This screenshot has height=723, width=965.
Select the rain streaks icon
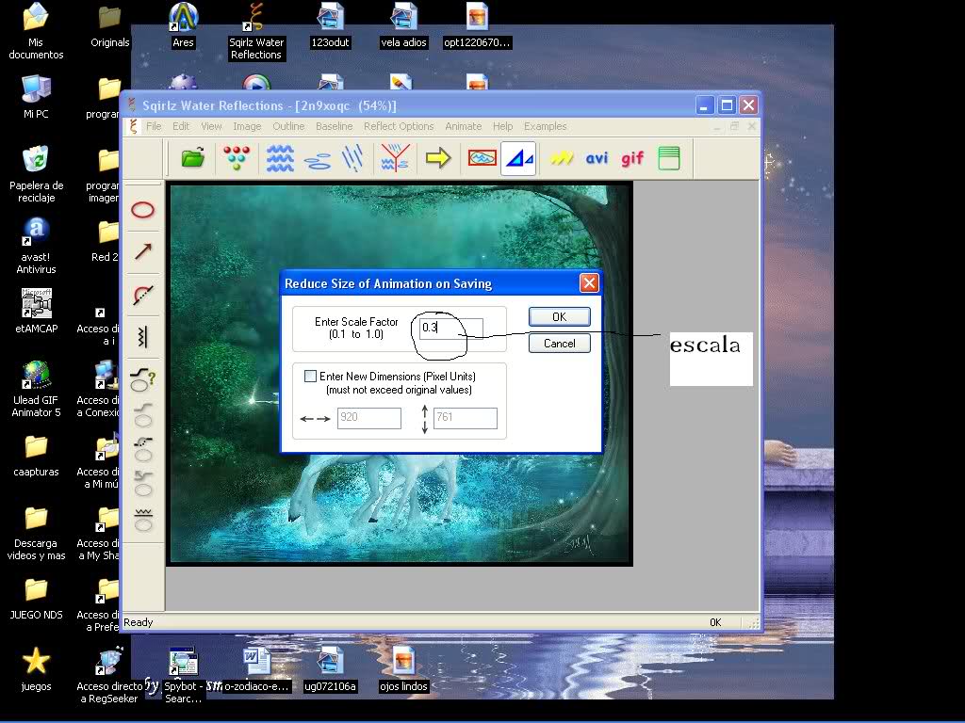pyautogui.click(x=352, y=158)
